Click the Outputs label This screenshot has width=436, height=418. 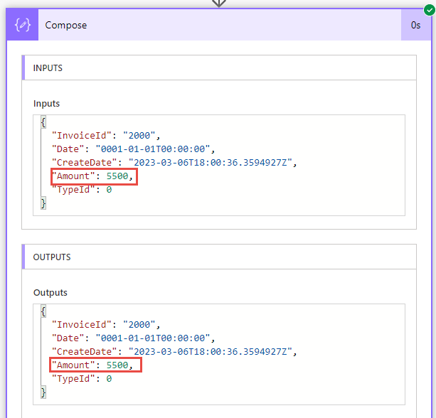click(x=50, y=292)
